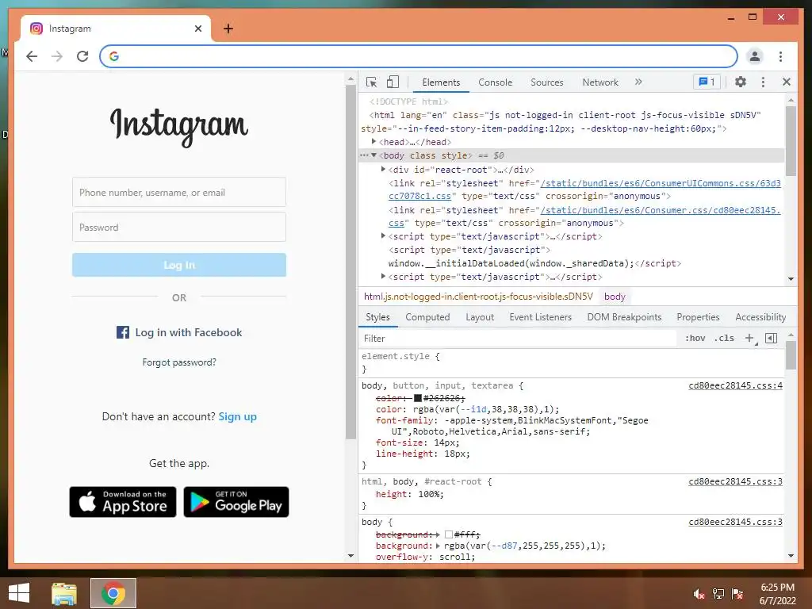Expand the react-root div node
812x609 pixels.
point(383,170)
